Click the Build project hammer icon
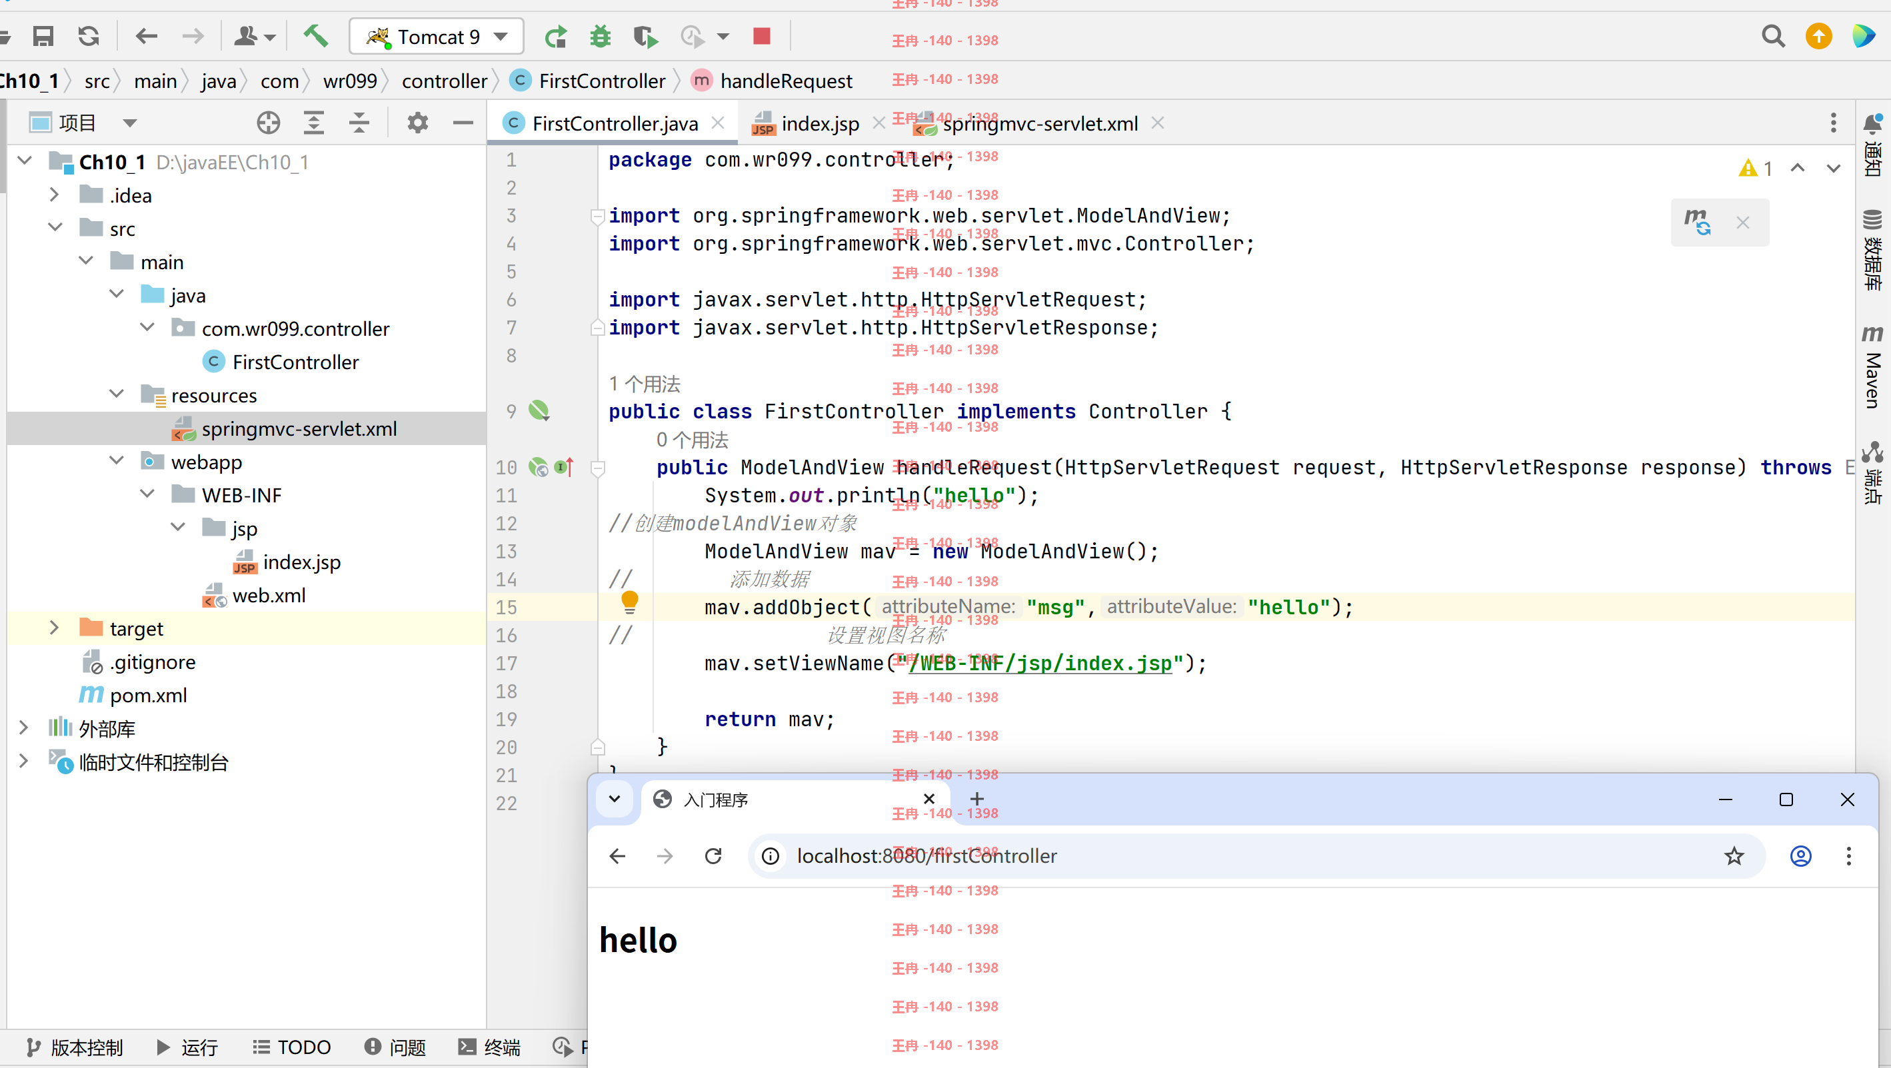1891x1068 pixels. pos(316,36)
